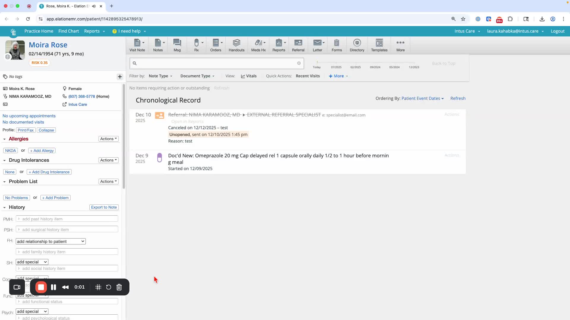Viewport: 570px width, 320px height.
Task: Open the Meds Hx tool
Action: tap(258, 45)
